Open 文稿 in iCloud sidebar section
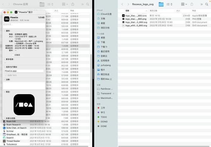211x147 pixels. coord(101,19)
